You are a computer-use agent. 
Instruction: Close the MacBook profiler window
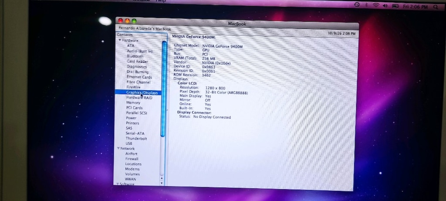coord(120,20)
